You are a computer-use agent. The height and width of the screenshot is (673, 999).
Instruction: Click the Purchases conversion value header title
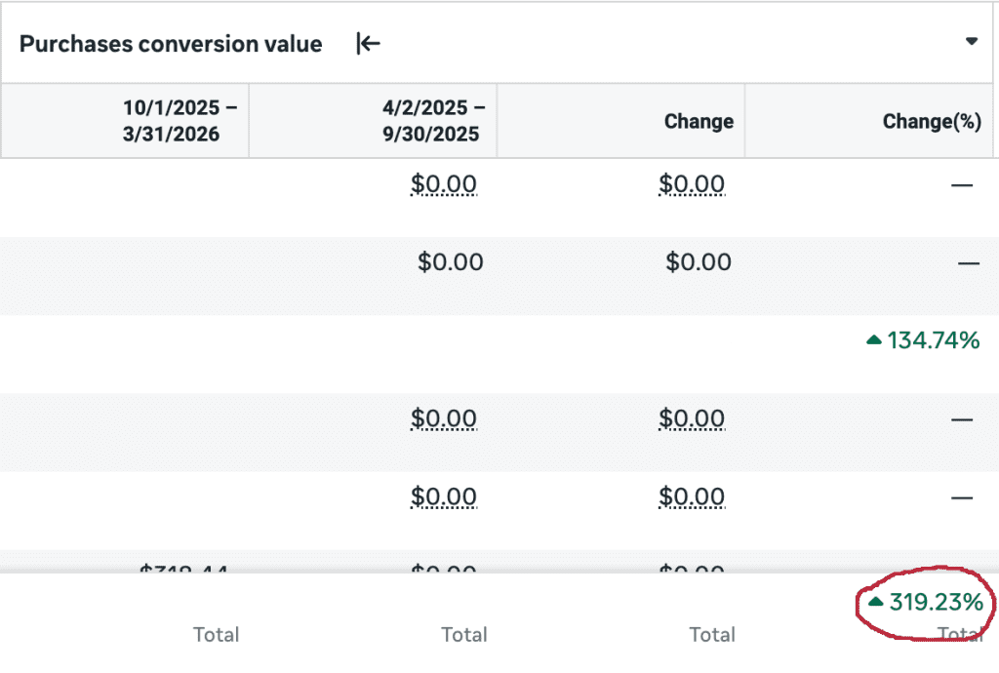point(171,44)
